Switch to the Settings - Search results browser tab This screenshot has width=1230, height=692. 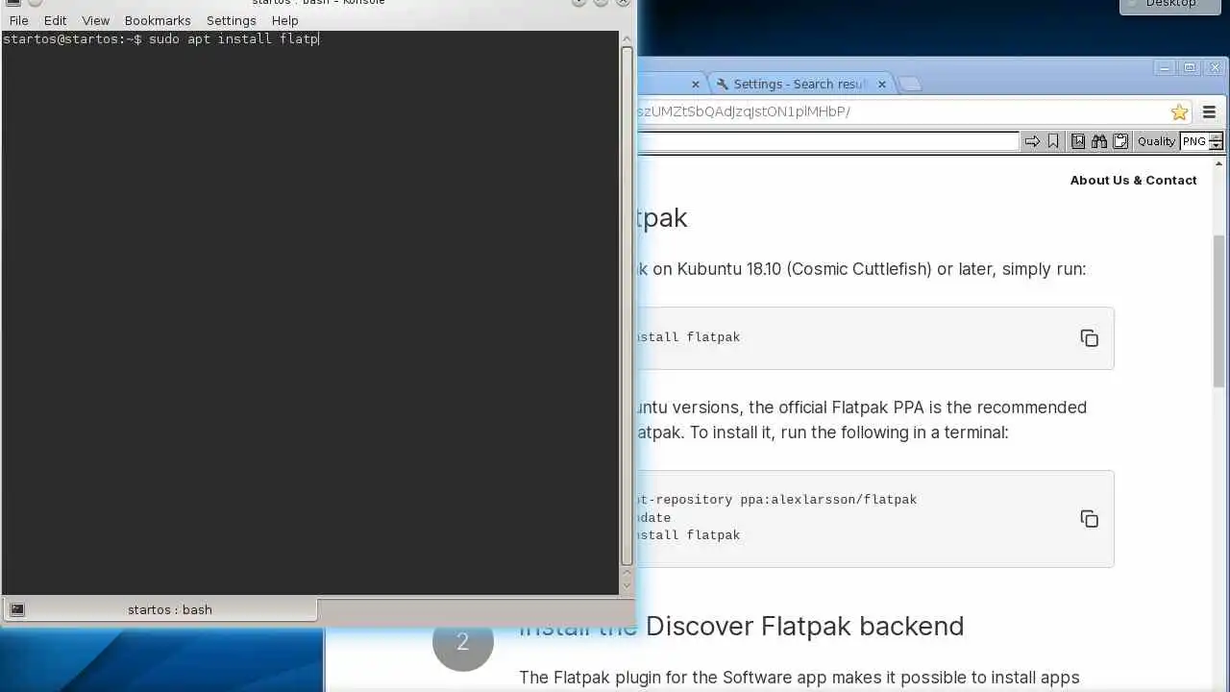click(x=799, y=84)
